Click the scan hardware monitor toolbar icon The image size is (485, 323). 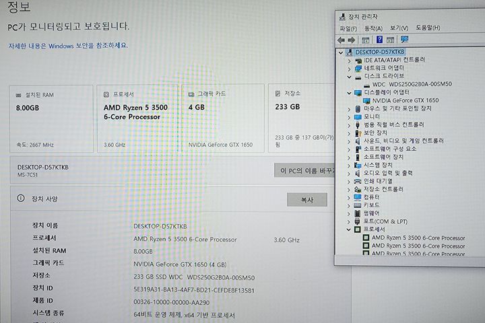point(404,39)
